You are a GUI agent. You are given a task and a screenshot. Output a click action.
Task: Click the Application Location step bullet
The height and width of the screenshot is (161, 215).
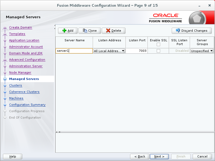point(5,41)
